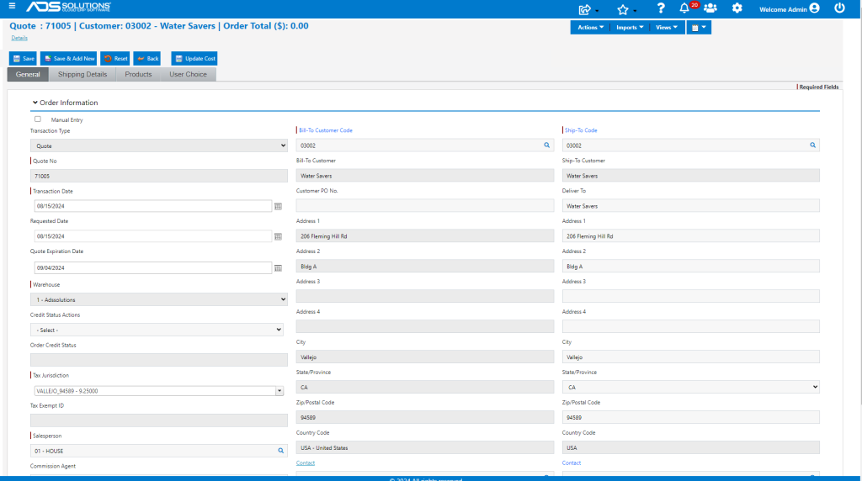
Task: Click Save & Add New button
Action: pyautogui.click(x=69, y=58)
